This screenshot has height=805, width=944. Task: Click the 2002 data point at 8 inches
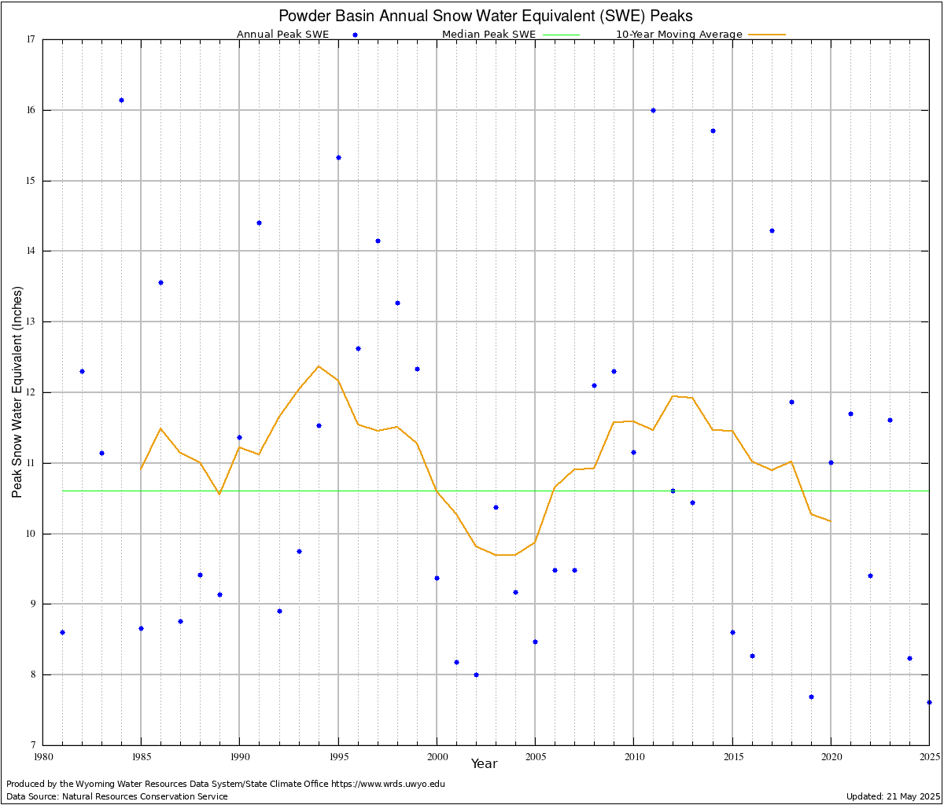click(476, 675)
